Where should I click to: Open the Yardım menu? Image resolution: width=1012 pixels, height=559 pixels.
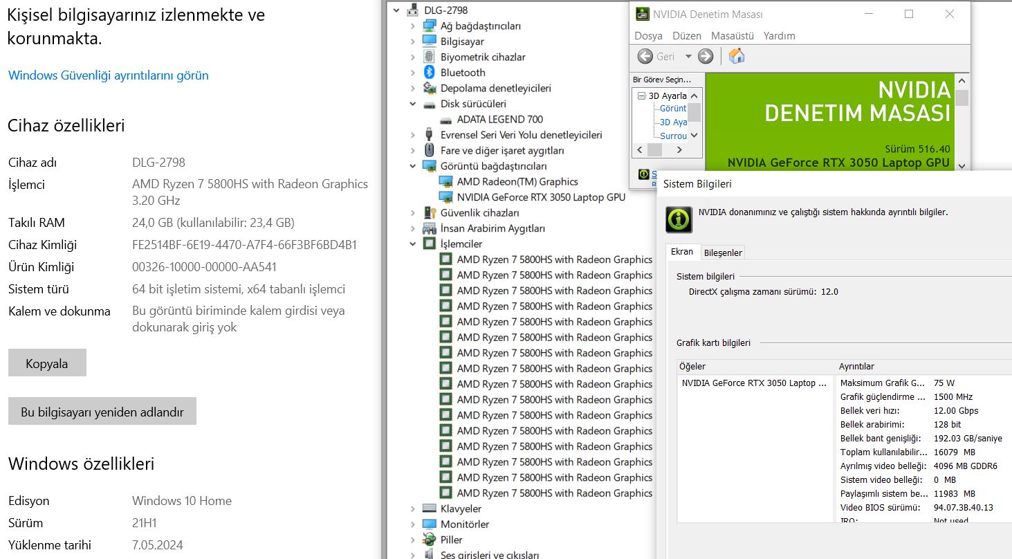780,35
